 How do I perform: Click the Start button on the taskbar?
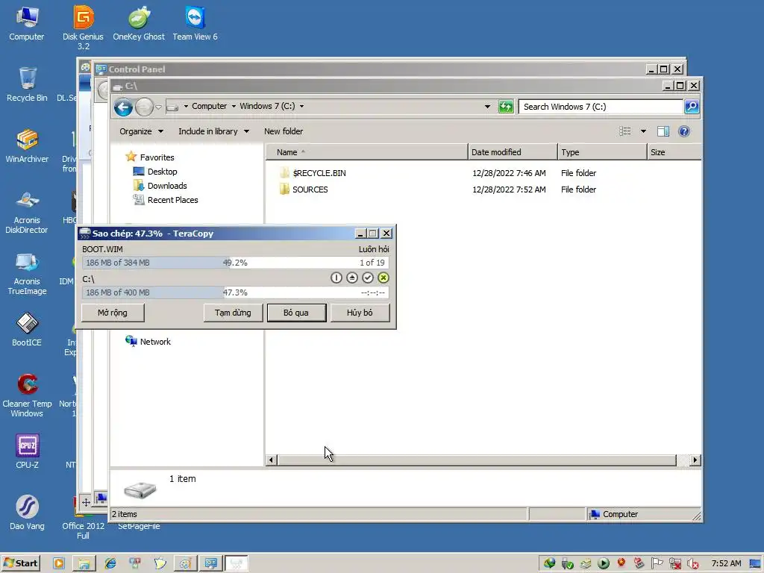pos(20,563)
